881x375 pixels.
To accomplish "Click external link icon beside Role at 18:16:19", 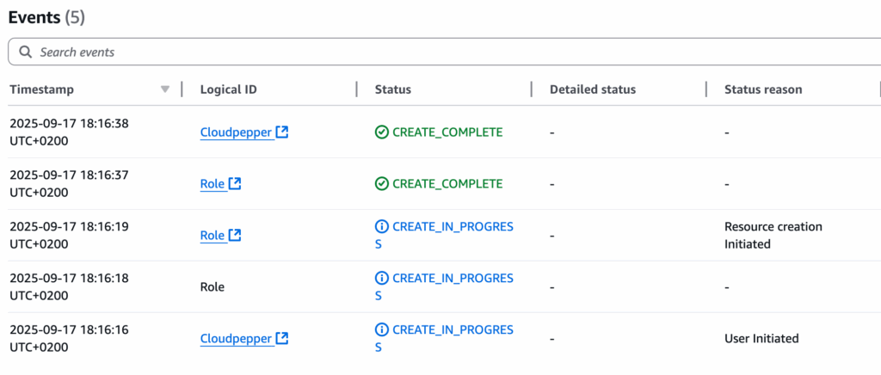I will [x=235, y=235].
